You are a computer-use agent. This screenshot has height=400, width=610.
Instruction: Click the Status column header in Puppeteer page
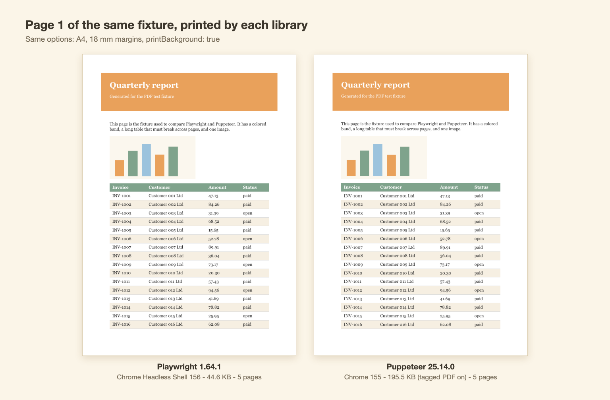pos(481,187)
